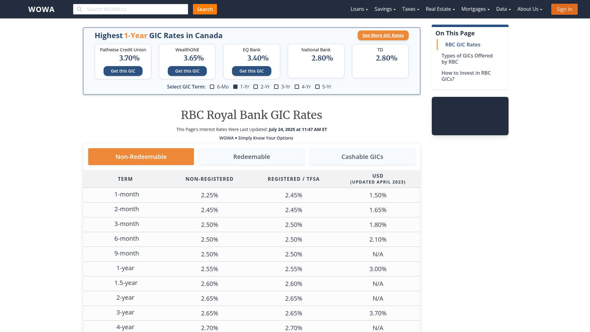
Task: Switch to the Non-Redeemable tab
Action: coord(141,157)
